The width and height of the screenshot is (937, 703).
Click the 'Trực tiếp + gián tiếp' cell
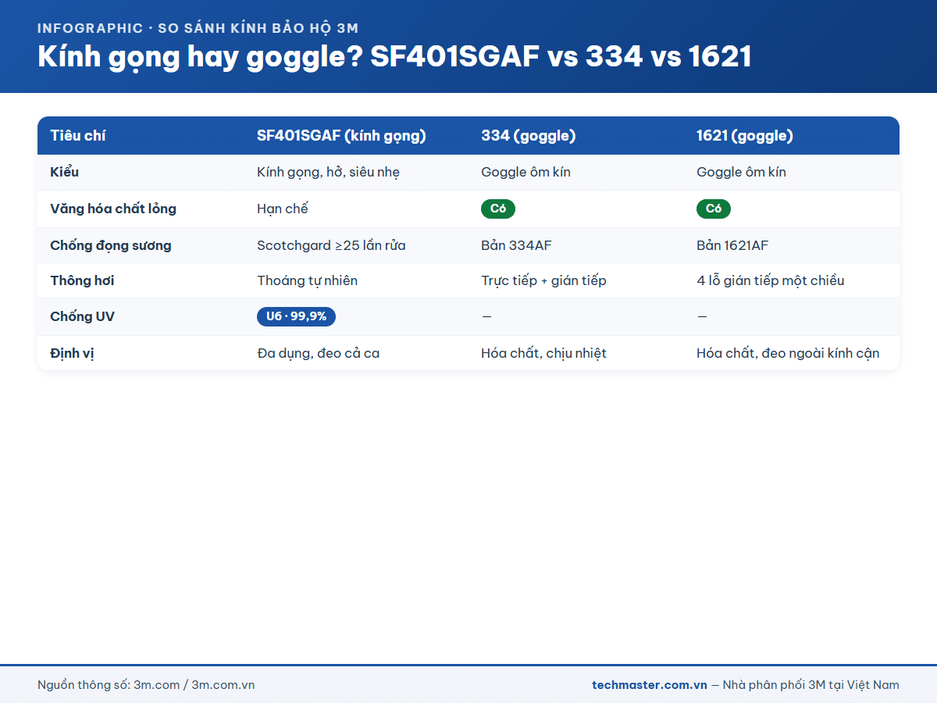[x=543, y=280]
